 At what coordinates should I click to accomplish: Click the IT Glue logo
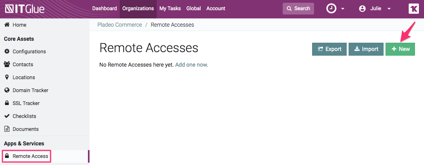[25, 9]
